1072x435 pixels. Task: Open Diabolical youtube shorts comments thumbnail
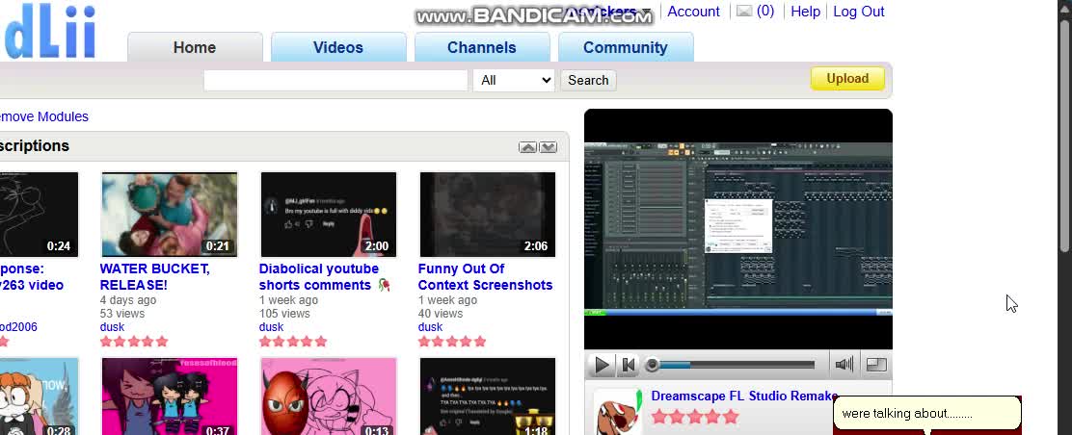[329, 215]
